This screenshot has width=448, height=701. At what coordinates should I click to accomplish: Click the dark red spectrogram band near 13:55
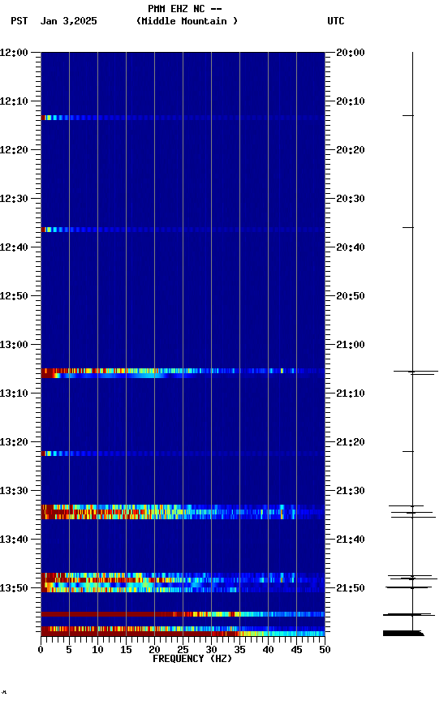tap(183, 614)
